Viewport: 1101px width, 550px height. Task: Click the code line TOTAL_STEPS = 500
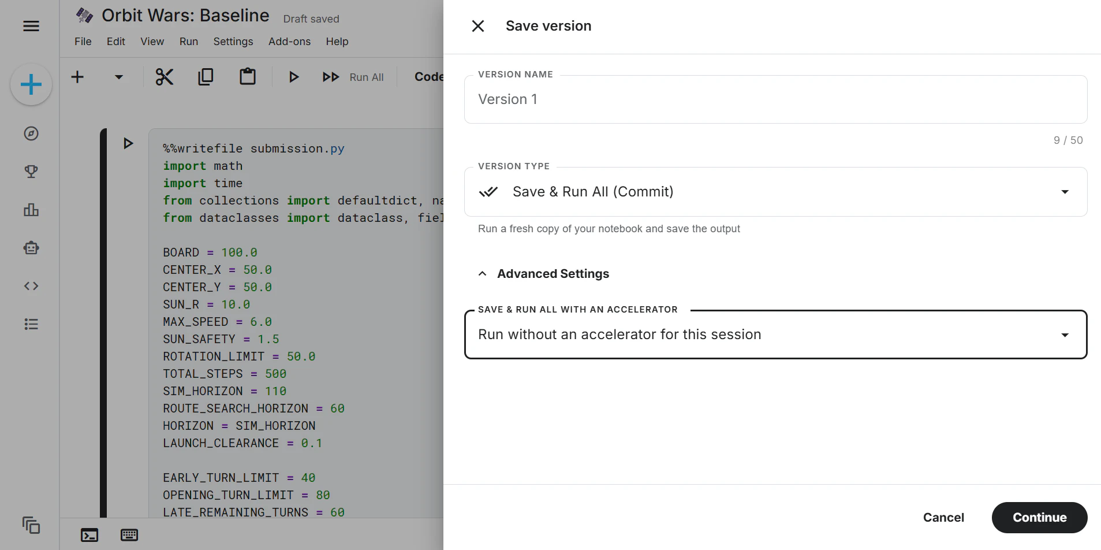pyautogui.click(x=225, y=374)
